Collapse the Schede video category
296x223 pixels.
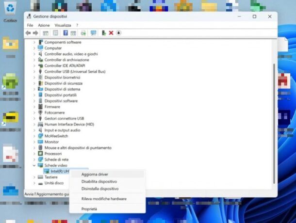tap(34, 165)
